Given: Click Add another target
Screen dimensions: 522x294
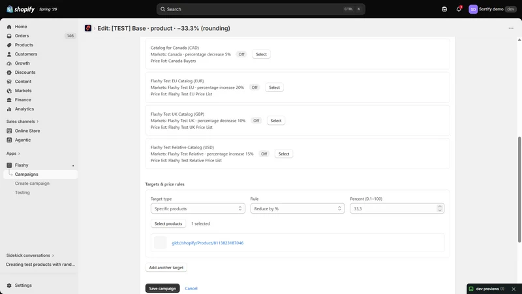Looking at the screenshot, I should [x=166, y=267].
